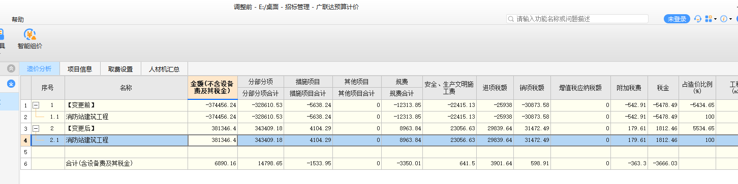Click the blue download arrow icon
This screenshot has height=184, width=738.
tap(11, 84)
